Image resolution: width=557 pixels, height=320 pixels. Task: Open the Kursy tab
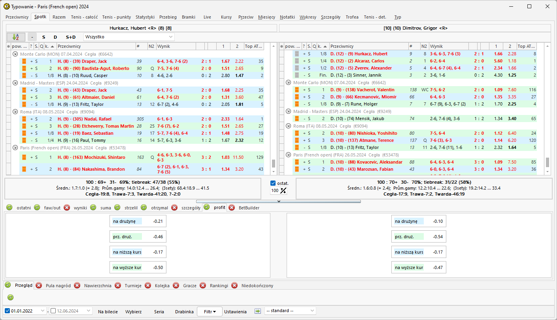[x=226, y=17]
